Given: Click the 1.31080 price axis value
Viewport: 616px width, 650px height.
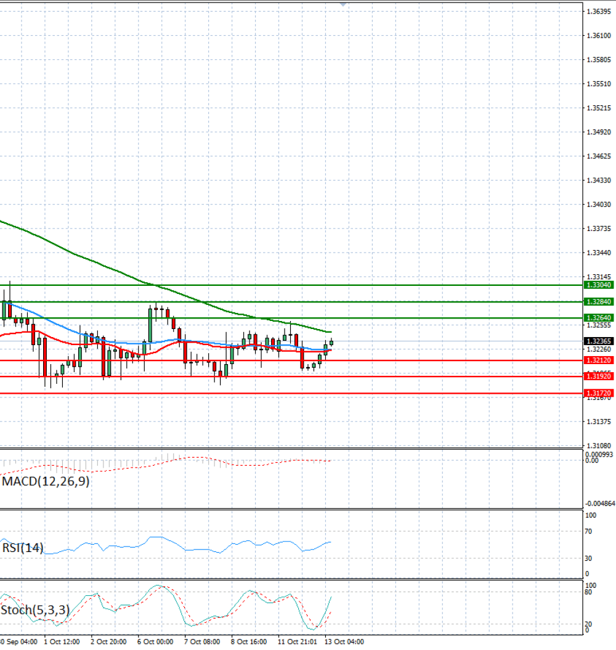Looking at the screenshot, I should pyautogui.click(x=599, y=445).
